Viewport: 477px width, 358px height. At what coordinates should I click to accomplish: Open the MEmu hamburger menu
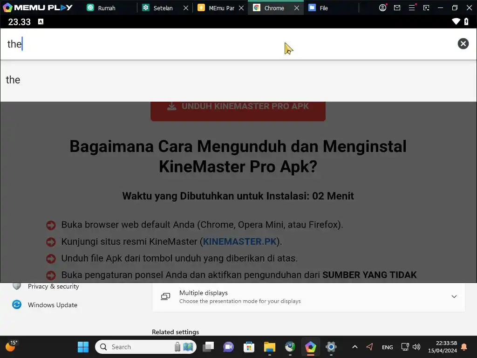(412, 7)
